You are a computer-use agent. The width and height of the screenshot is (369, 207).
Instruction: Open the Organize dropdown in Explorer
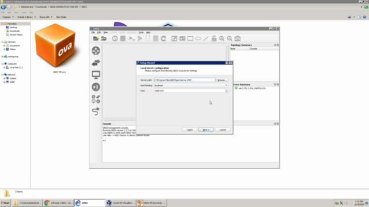point(7,17)
